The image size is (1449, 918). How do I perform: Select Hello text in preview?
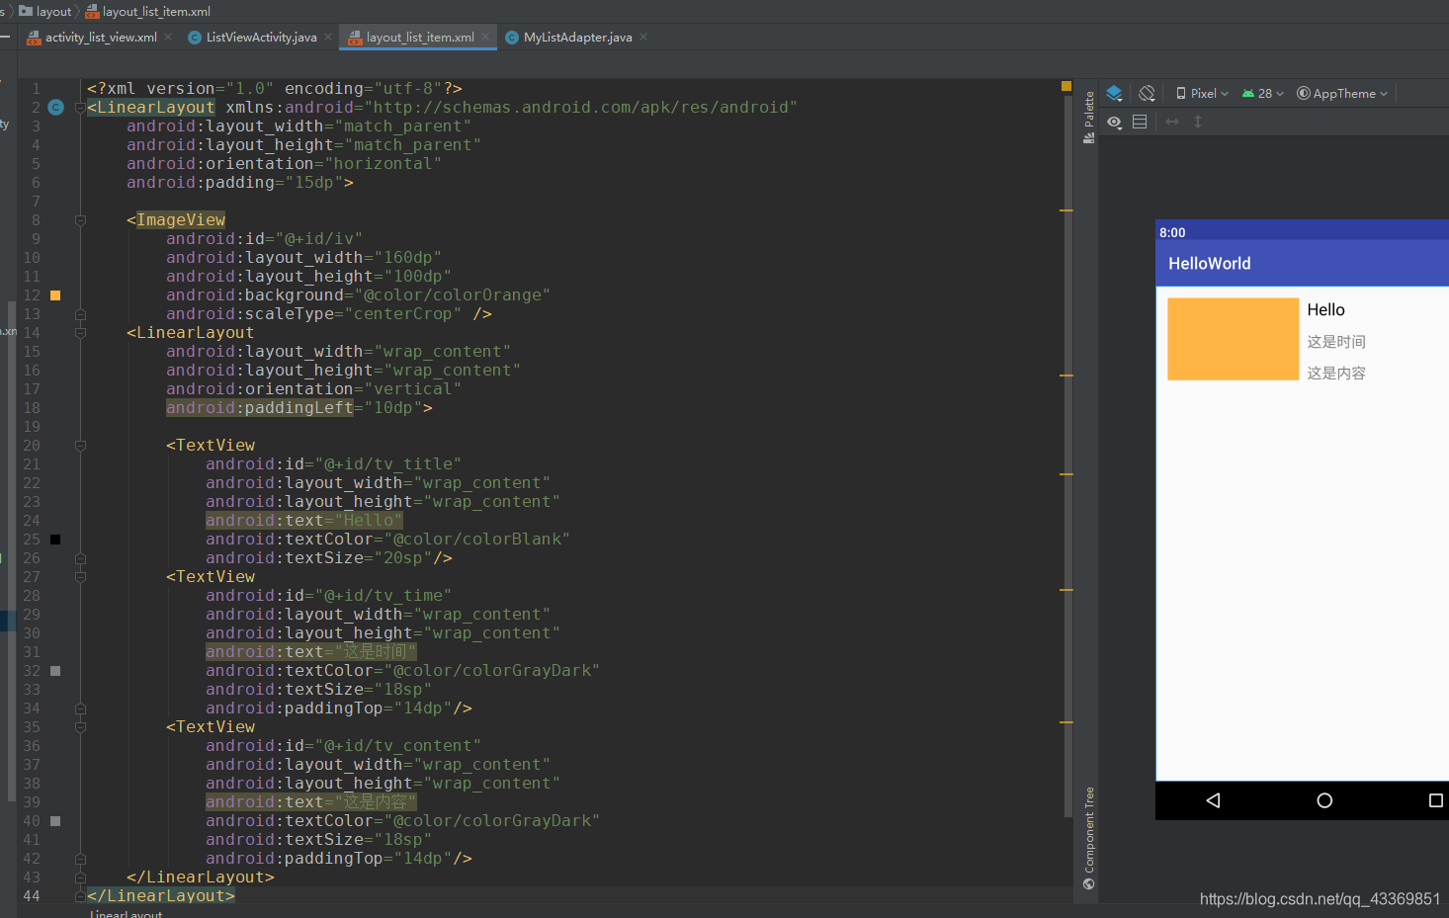(1325, 309)
